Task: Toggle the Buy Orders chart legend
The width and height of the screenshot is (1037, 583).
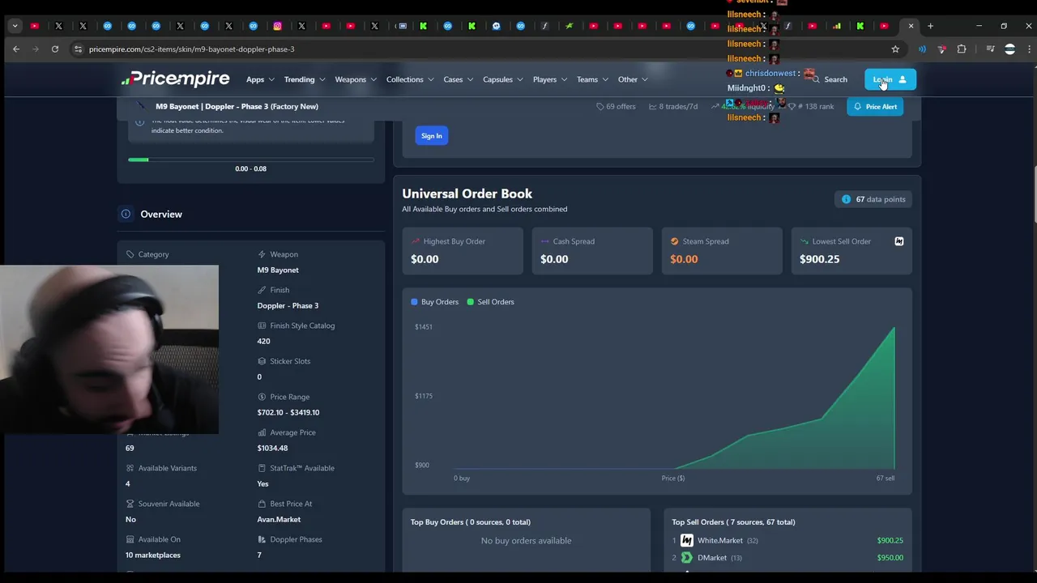Action: (x=434, y=302)
